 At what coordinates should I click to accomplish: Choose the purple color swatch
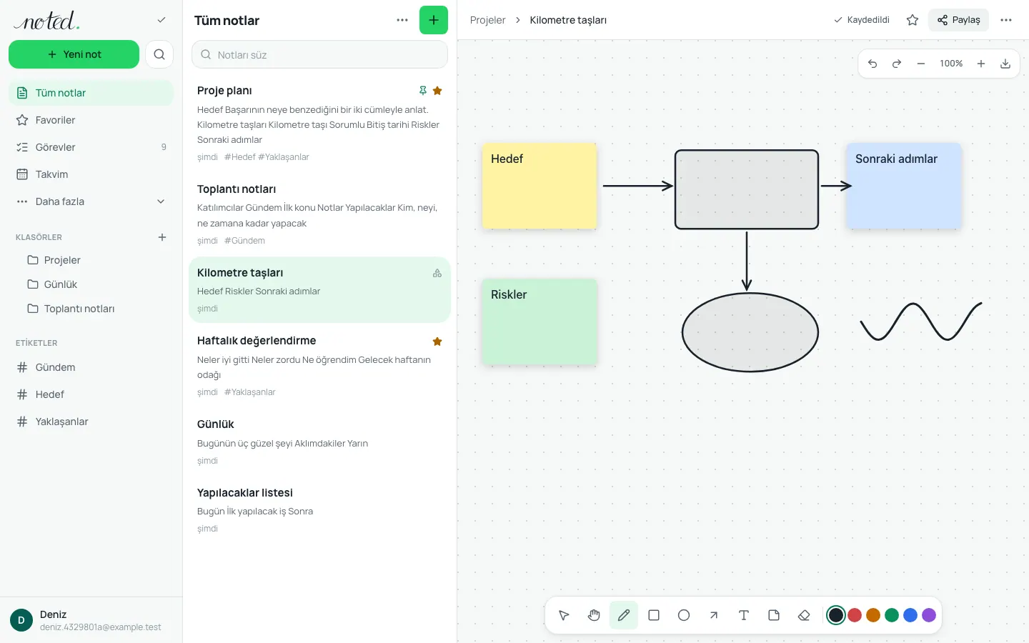[x=929, y=615]
